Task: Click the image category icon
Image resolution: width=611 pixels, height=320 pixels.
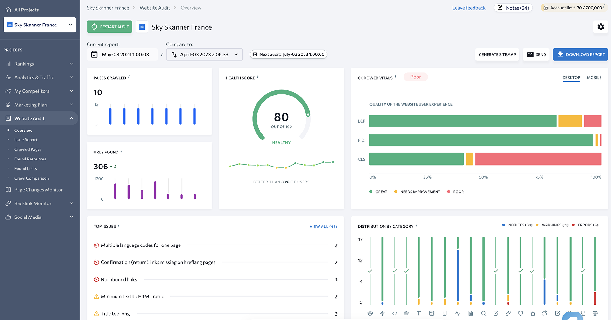Action: point(432,313)
